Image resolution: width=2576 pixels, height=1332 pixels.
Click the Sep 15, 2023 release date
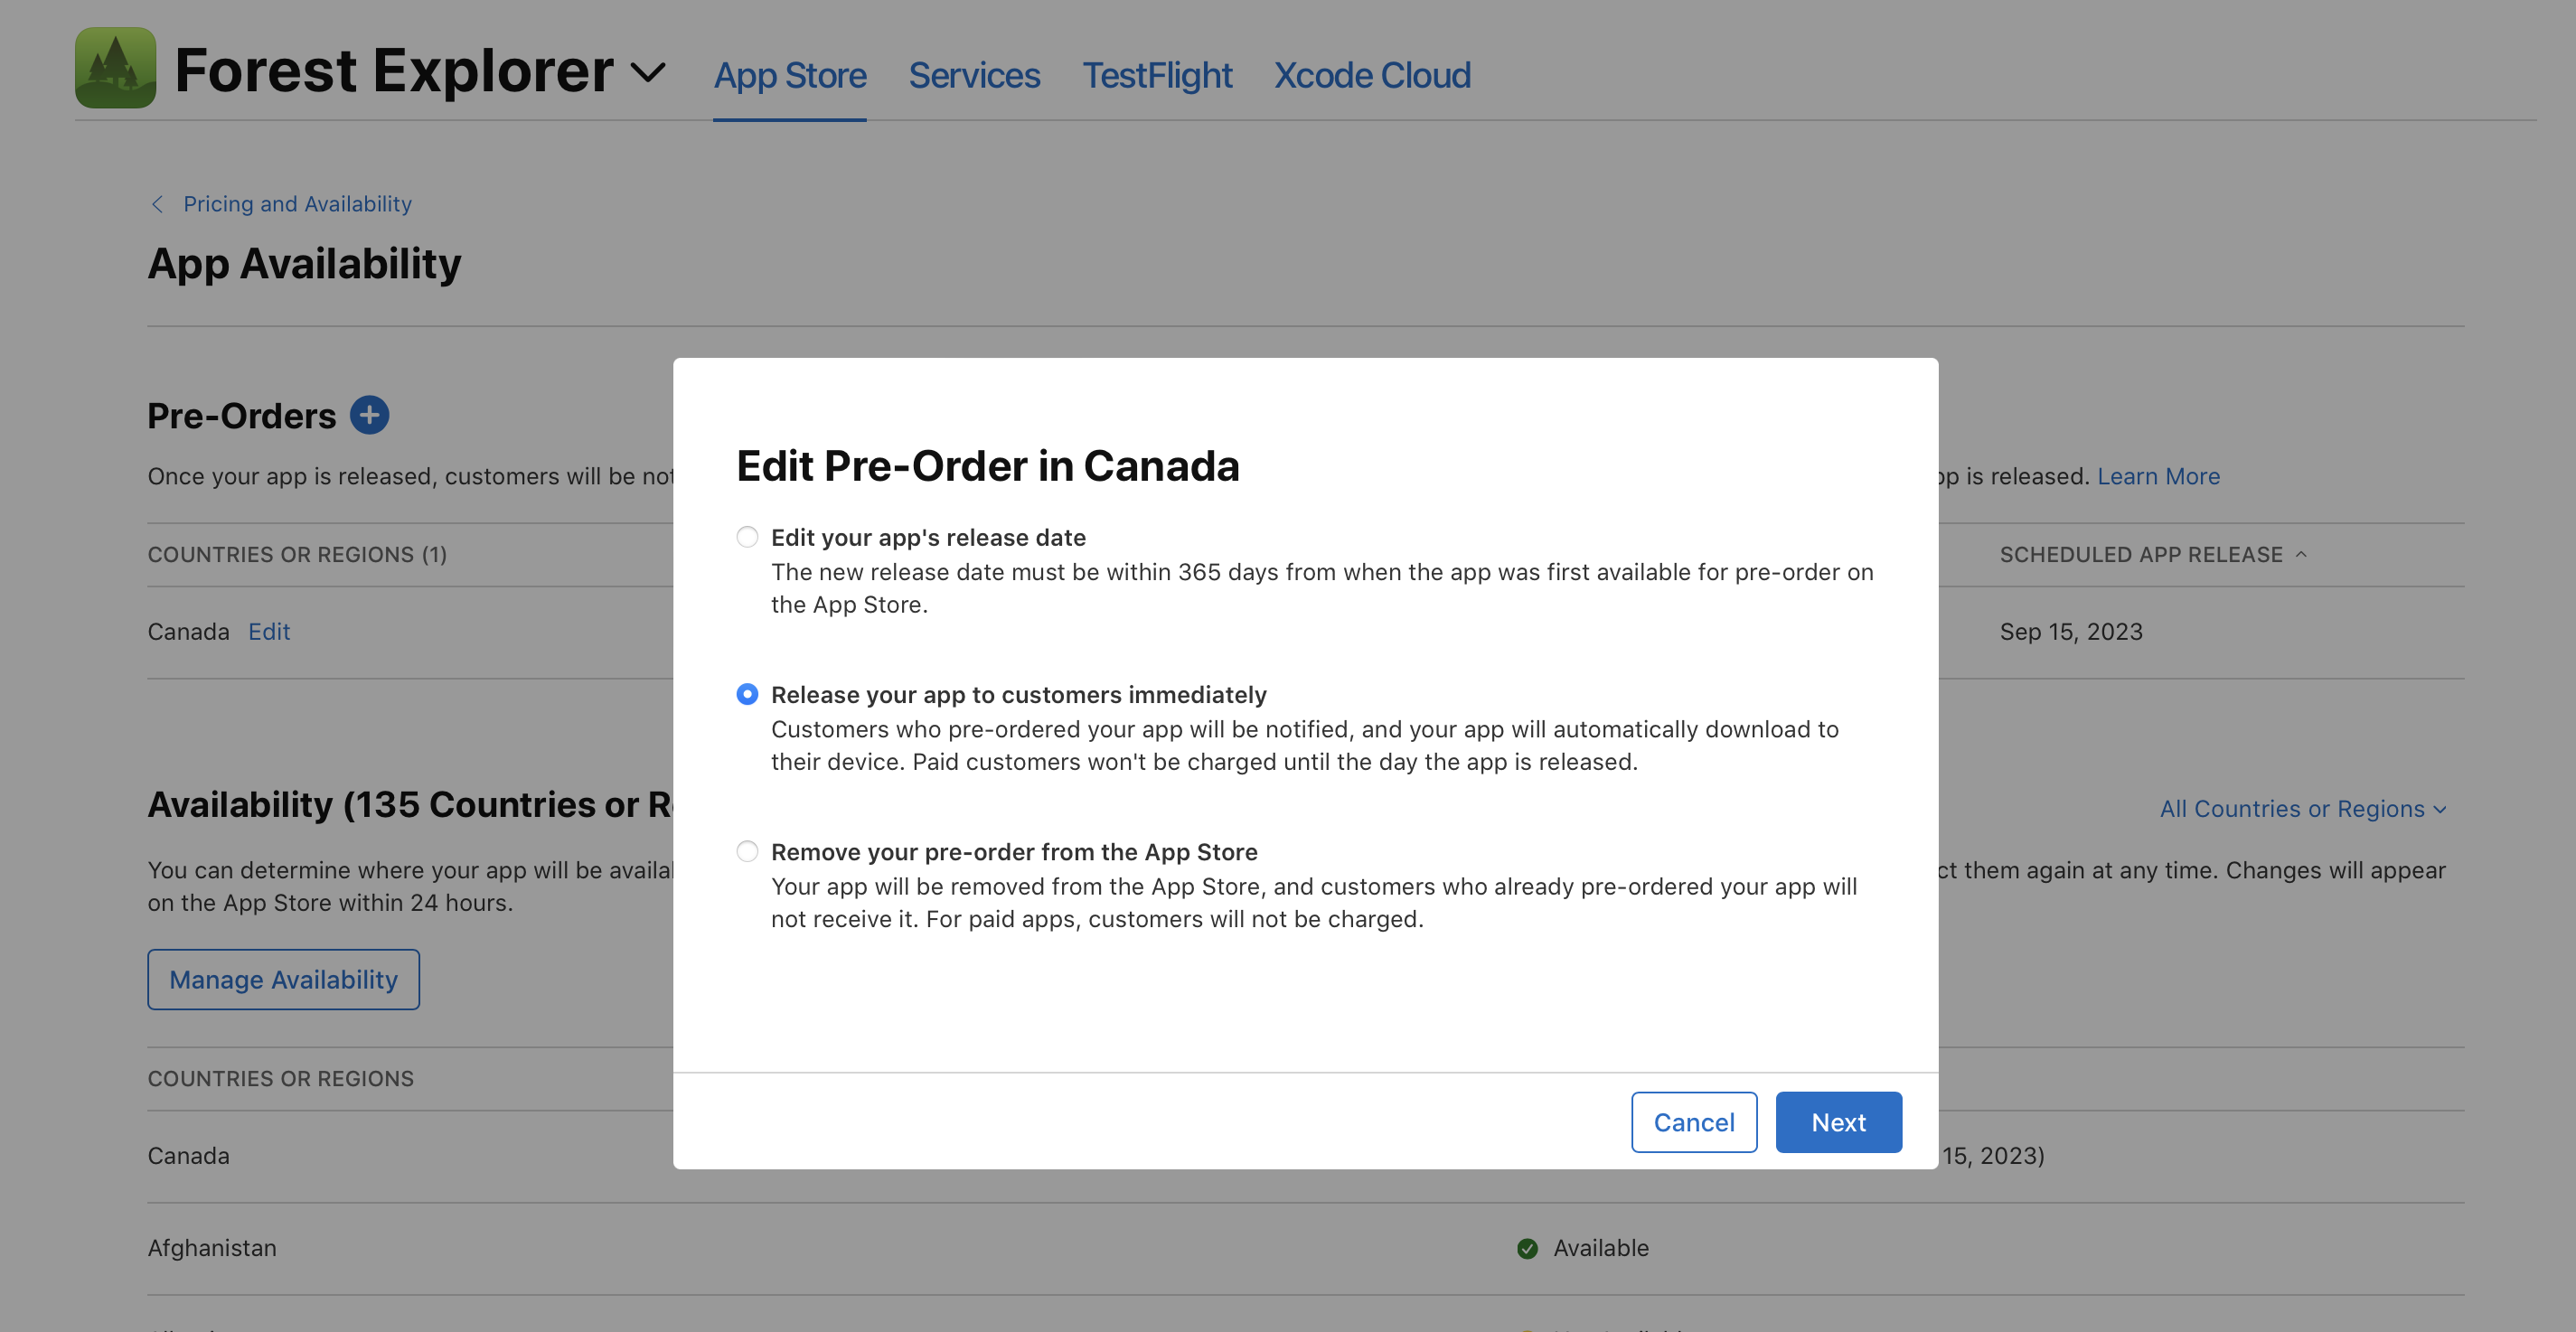(x=2071, y=632)
